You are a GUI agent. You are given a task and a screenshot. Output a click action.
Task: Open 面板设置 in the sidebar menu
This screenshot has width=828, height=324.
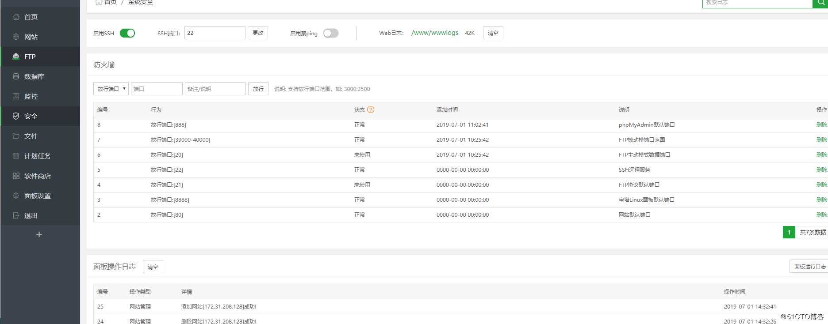[38, 196]
